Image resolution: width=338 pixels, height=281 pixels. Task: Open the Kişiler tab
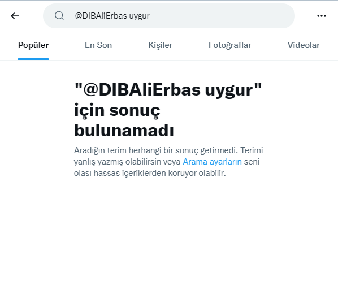pyautogui.click(x=160, y=45)
